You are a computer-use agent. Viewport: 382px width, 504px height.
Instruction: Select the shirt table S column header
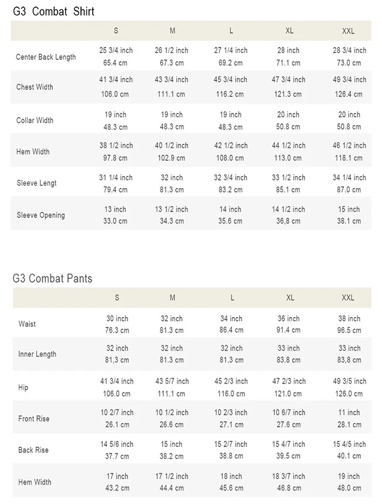coord(116,31)
